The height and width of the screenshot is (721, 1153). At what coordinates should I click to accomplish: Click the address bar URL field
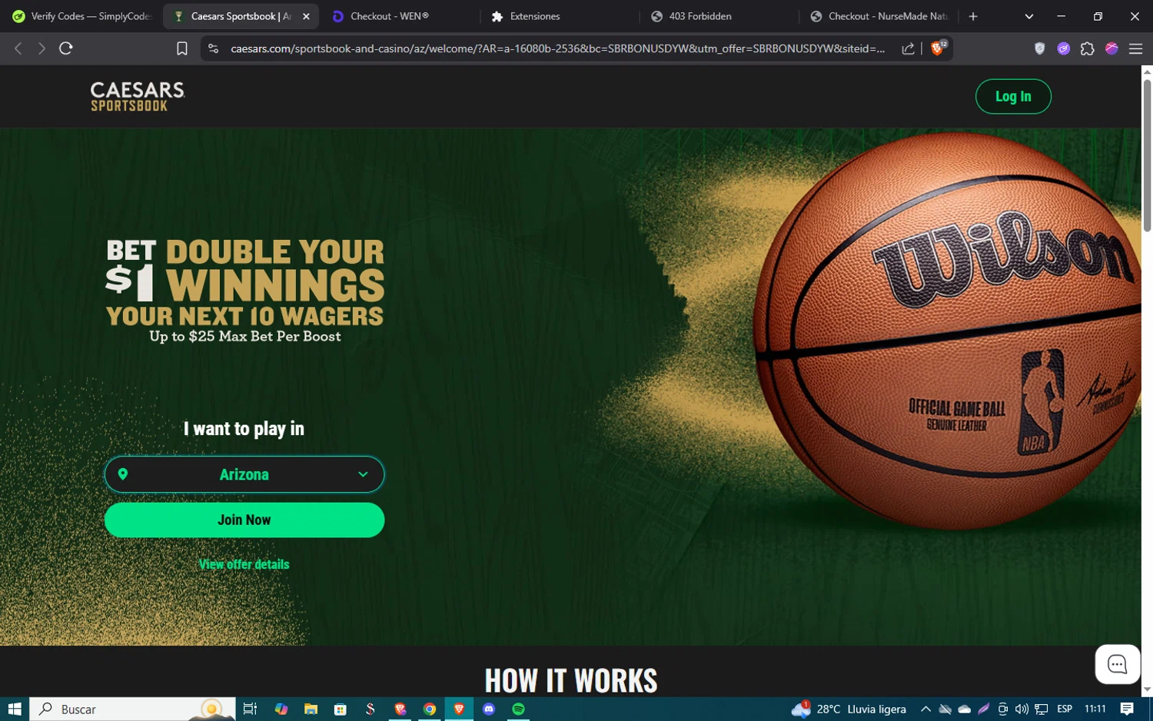point(558,48)
